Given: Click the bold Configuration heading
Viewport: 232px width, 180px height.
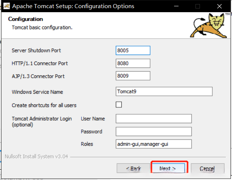Looking at the screenshot, I should (x=25, y=19).
